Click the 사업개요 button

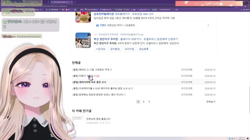(101, 49)
